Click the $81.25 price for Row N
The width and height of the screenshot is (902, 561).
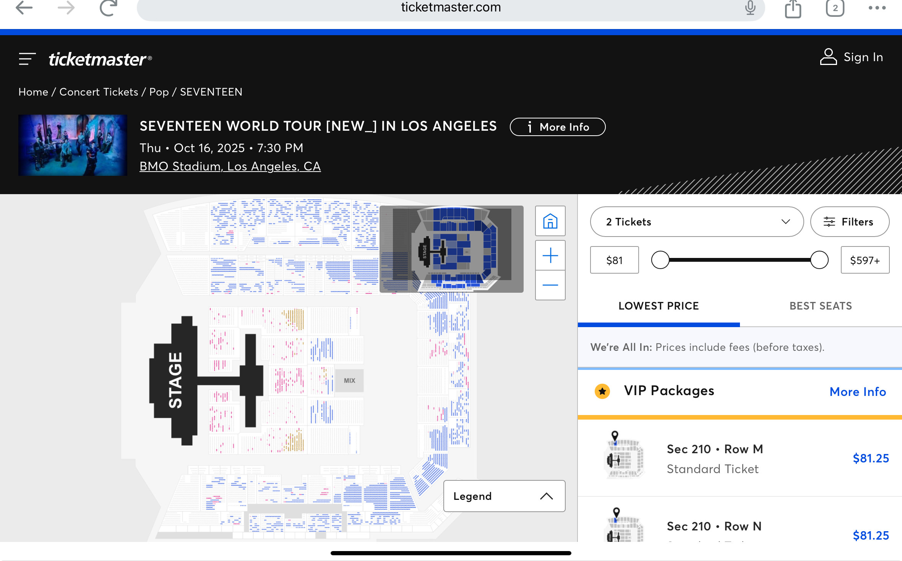(x=871, y=535)
